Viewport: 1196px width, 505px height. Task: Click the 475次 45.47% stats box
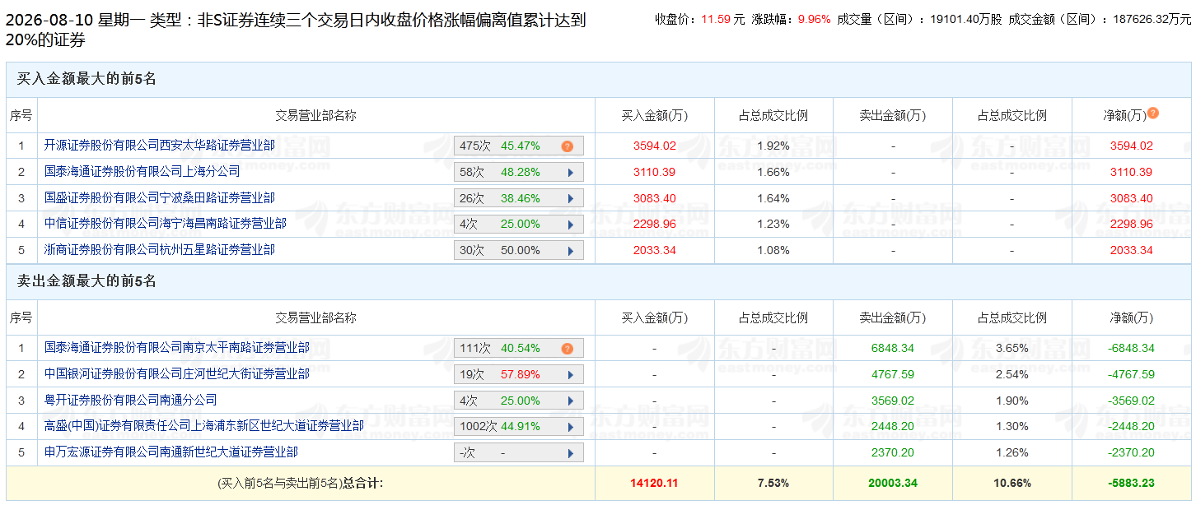(519, 146)
